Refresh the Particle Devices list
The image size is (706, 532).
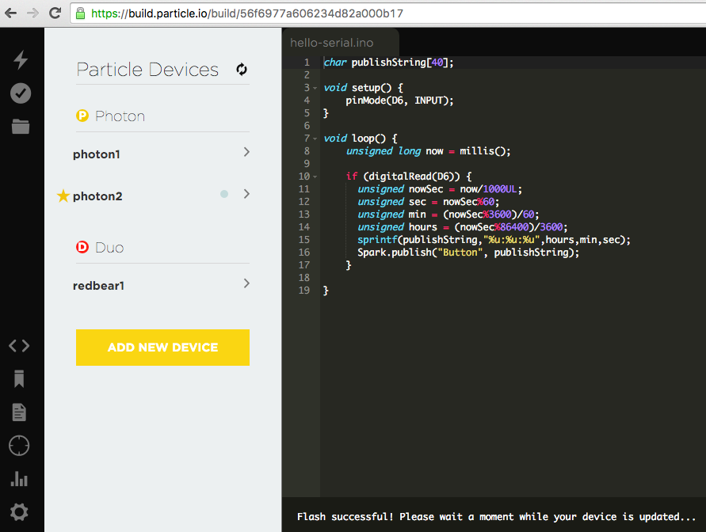tap(242, 70)
